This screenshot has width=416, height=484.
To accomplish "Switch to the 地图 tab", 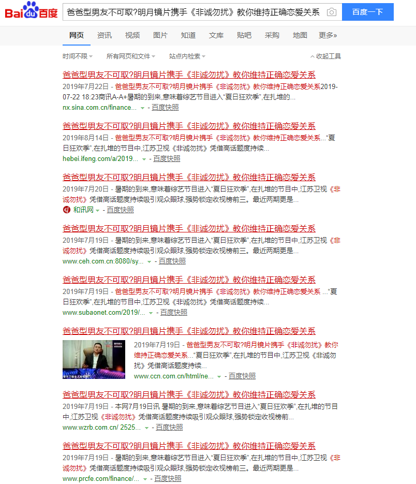I will click(300, 36).
